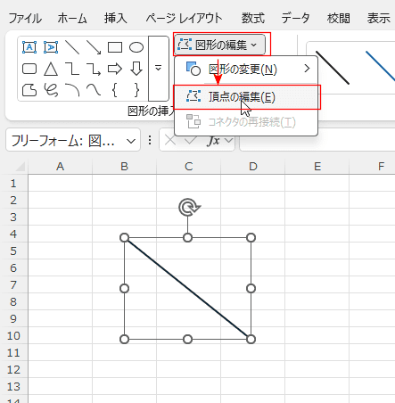The image size is (395, 403).
Task: Select the right arrow block shape
Action: (x=115, y=69)
